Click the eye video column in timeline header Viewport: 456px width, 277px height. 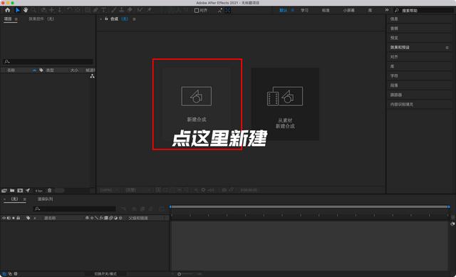click(4, 218)
